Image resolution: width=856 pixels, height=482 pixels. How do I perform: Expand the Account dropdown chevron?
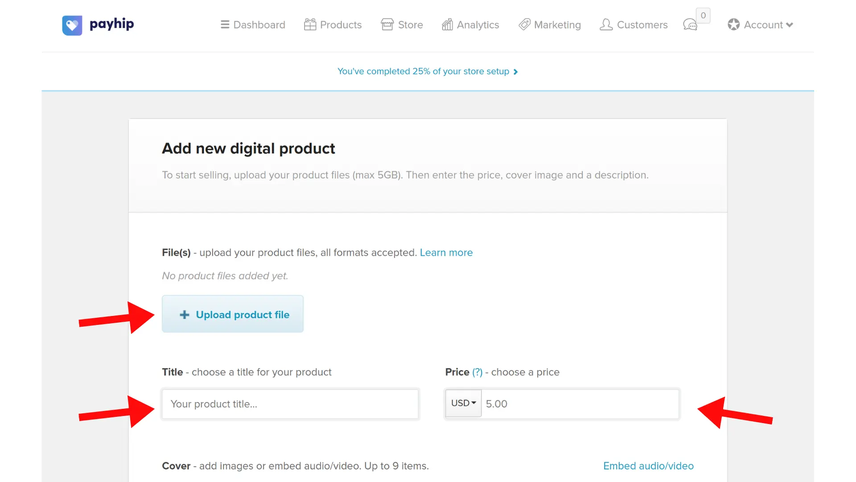pyautogui.click(x=790, y=25)
